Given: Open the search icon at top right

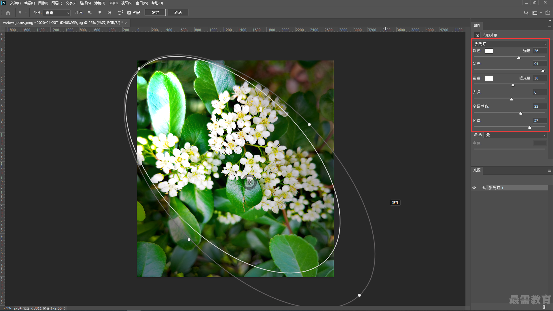Looking at the screenshot, I should [526, 13].
